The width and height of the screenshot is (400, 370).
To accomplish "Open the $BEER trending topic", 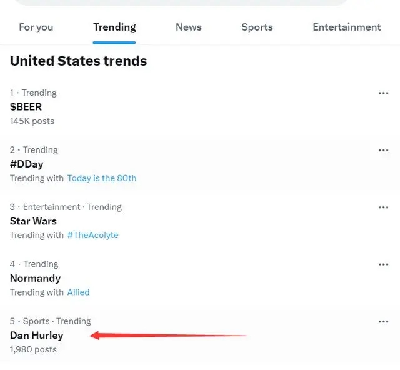I will 26,107.
